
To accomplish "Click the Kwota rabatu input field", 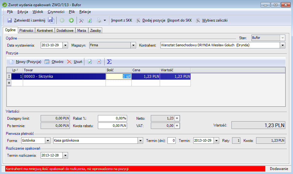I will (x=113, y=126).
